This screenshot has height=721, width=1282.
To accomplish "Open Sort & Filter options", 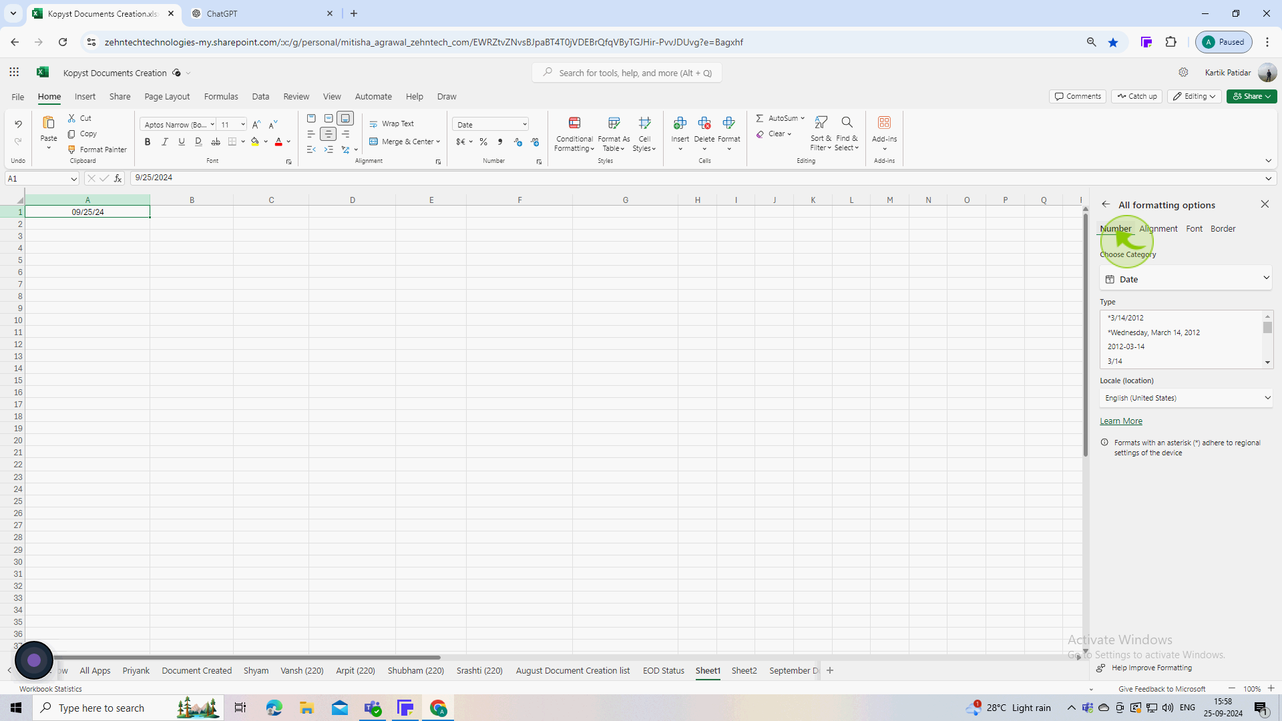I will (x=821, y=133).
